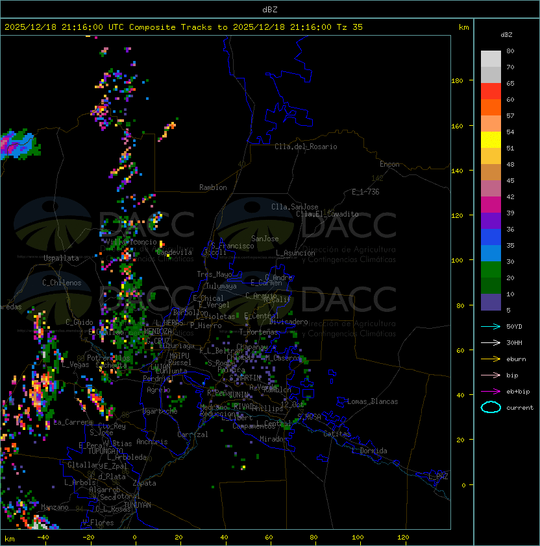Click the 'Tres_Mayo' map label
540x546 pixels.
tap(214, 274)
